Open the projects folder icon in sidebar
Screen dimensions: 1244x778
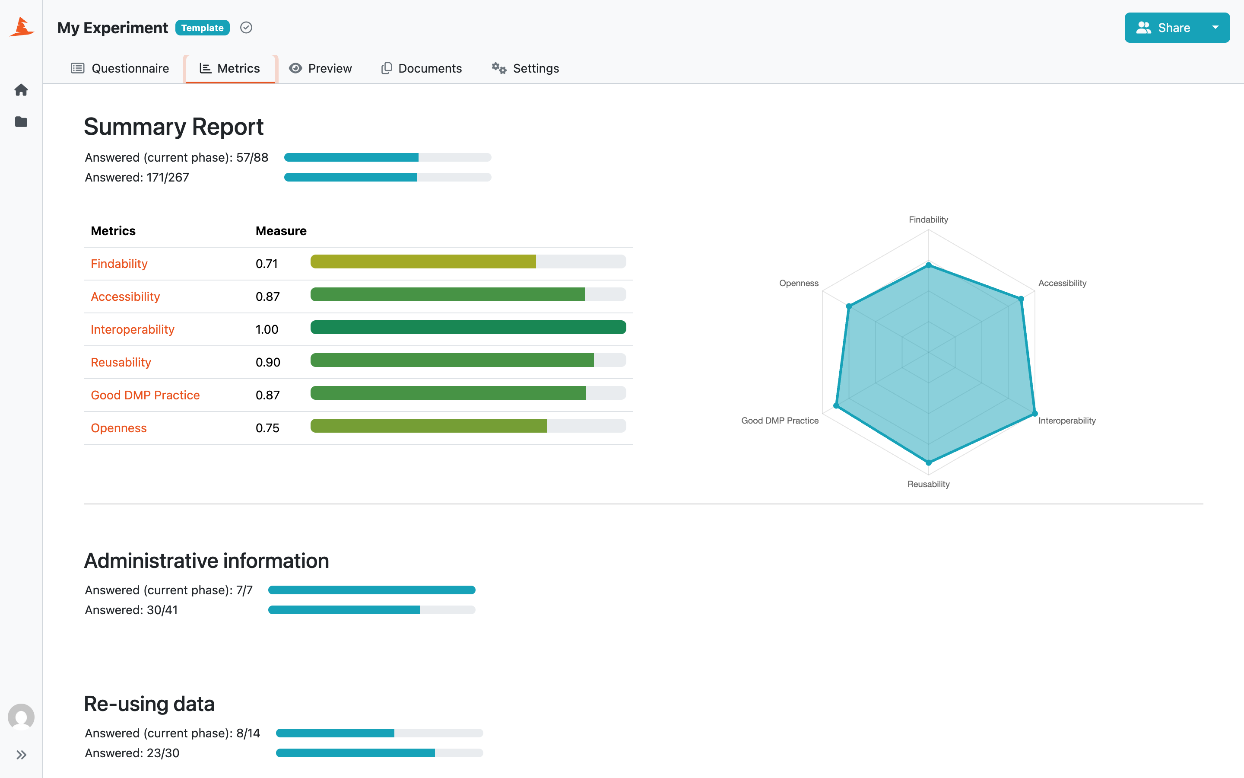click(21, 121)
